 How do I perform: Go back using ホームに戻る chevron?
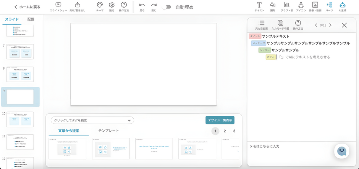click(x=16, y=7)
